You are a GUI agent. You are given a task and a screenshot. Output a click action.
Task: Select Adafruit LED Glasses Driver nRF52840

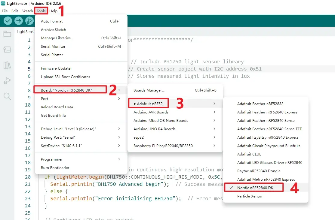coord(266,162)
